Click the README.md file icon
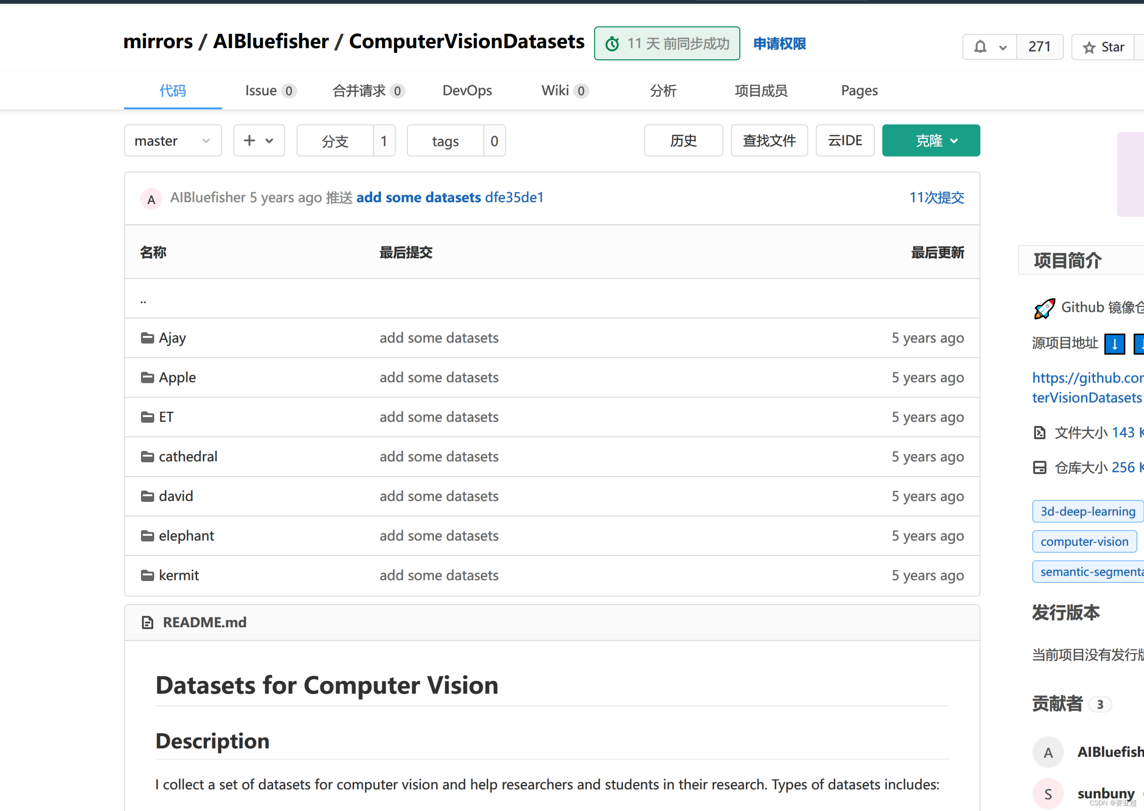This screenshot has width=1144, height=811. point(148,622)
